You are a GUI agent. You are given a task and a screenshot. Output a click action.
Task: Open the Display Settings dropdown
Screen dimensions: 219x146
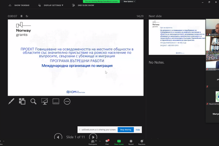(54, 5)
